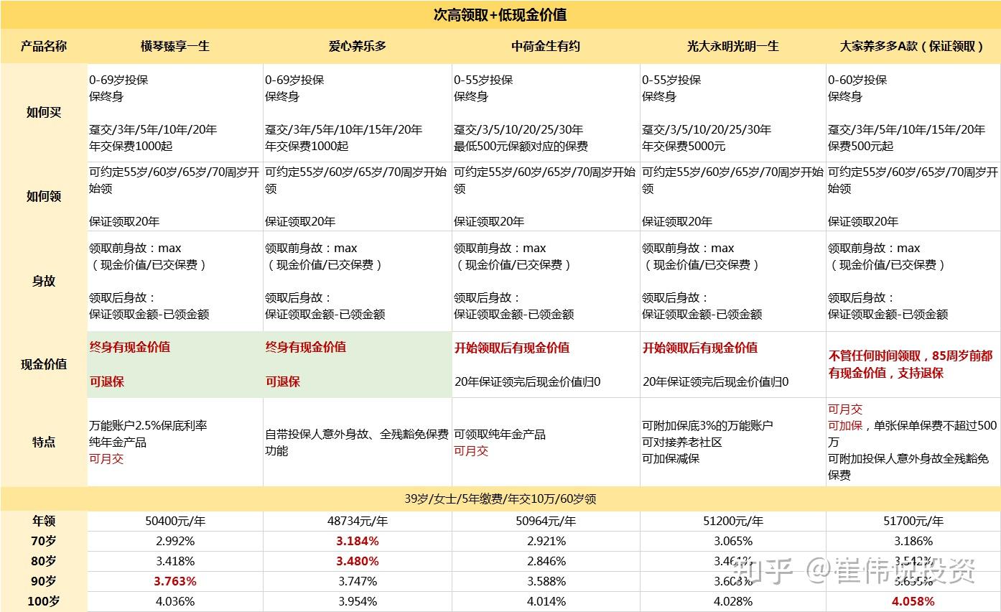Select 可加保,单张保单保费不超过500万 text
The image size is (1001, 612).
coord(913,433)
